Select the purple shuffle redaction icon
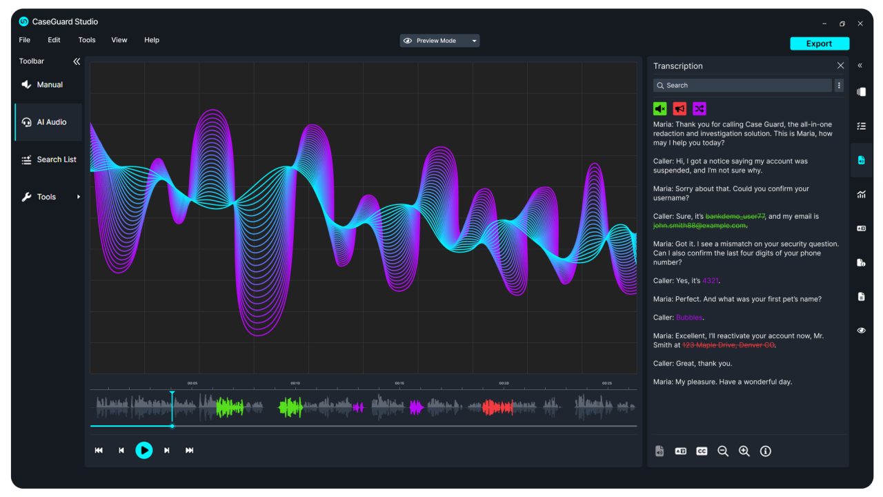The width and height of the screenshot is (883, 497). (x=700, y=108)
